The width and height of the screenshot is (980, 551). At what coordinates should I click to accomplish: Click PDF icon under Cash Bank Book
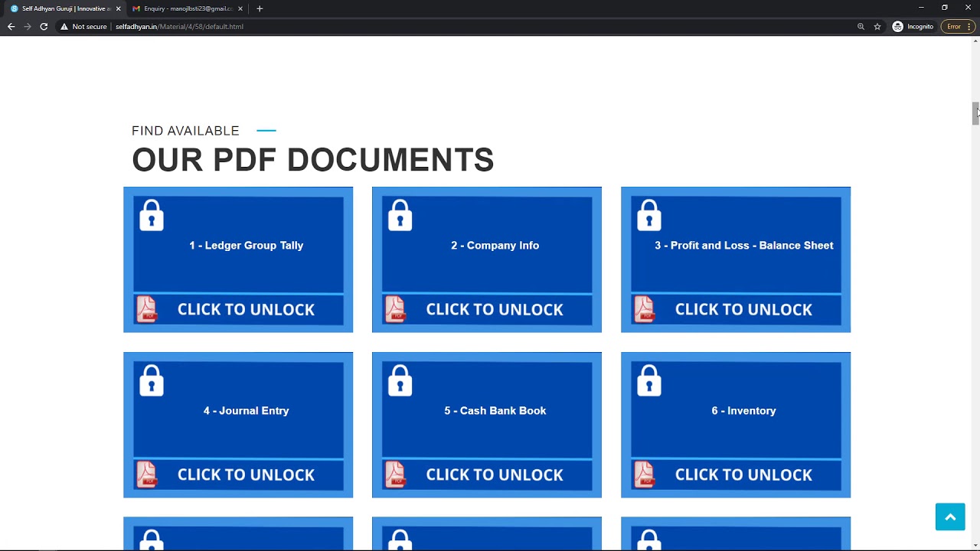395,474
